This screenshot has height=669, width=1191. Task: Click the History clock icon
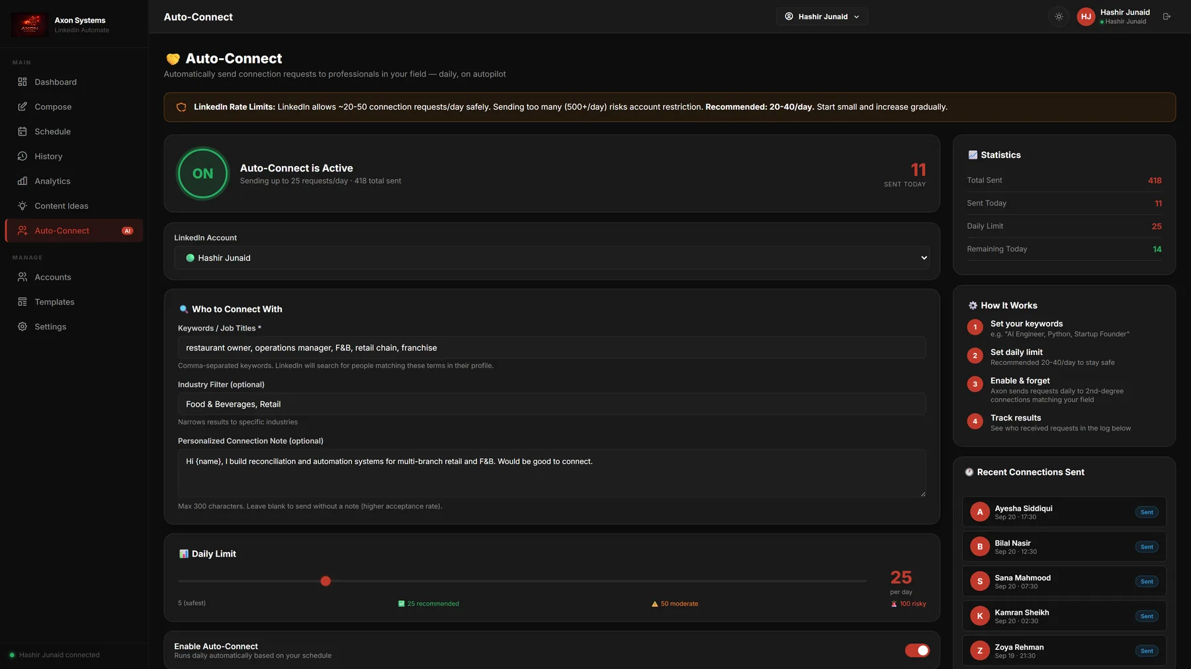click(x=22, y=156)
